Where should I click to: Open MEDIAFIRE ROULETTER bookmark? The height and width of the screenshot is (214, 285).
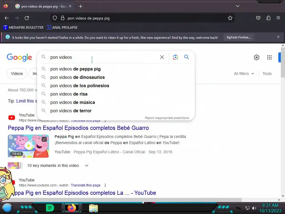(23, 28)
